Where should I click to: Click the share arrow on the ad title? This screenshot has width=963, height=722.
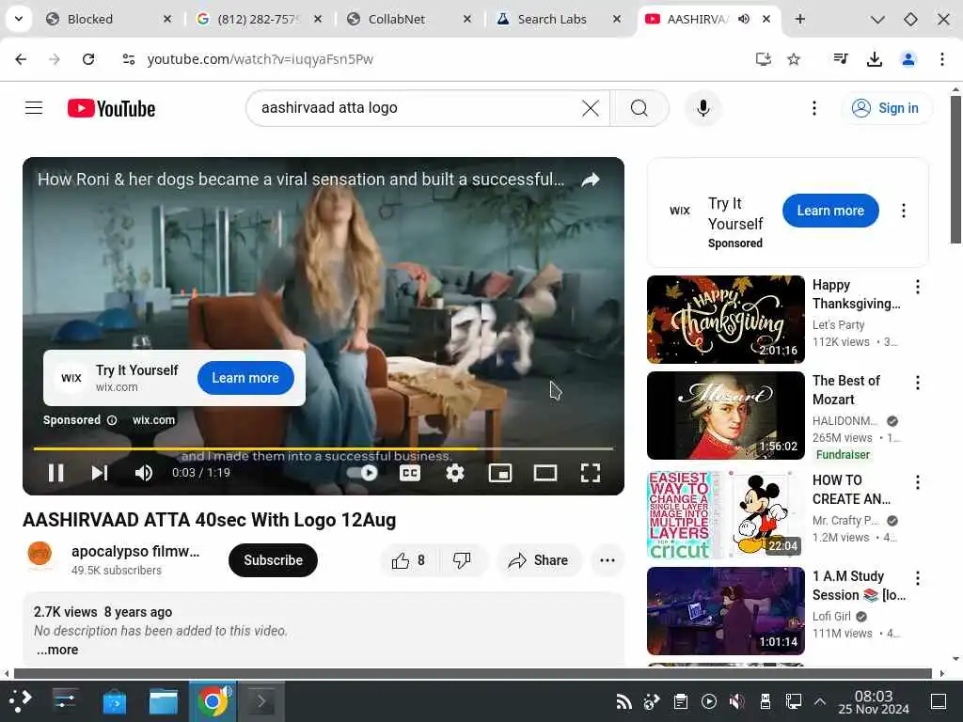click(591, 180)
